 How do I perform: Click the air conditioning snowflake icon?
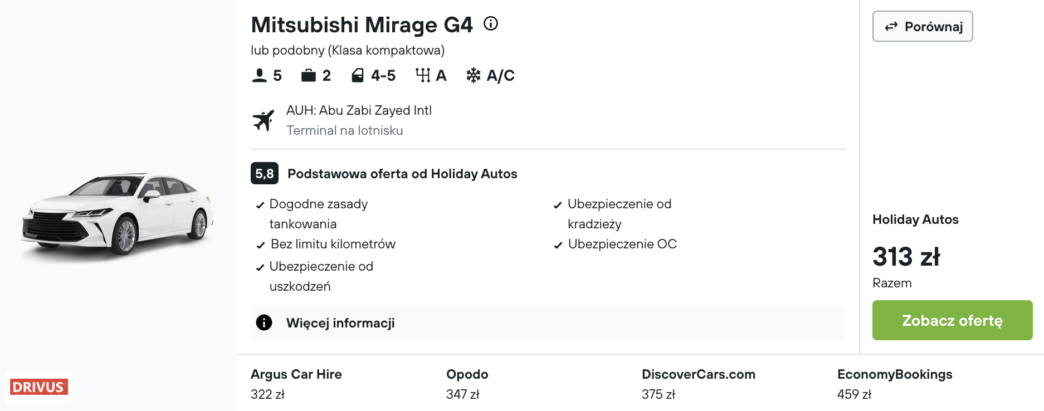[x=474, y=75]
